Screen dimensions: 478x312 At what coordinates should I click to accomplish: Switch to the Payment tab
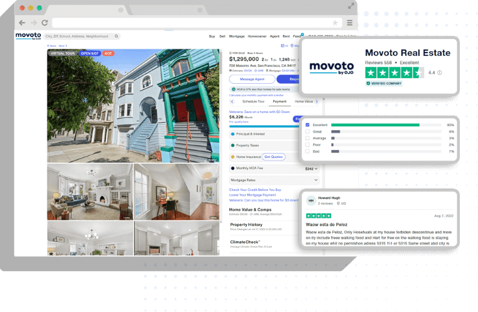point(280,101)
